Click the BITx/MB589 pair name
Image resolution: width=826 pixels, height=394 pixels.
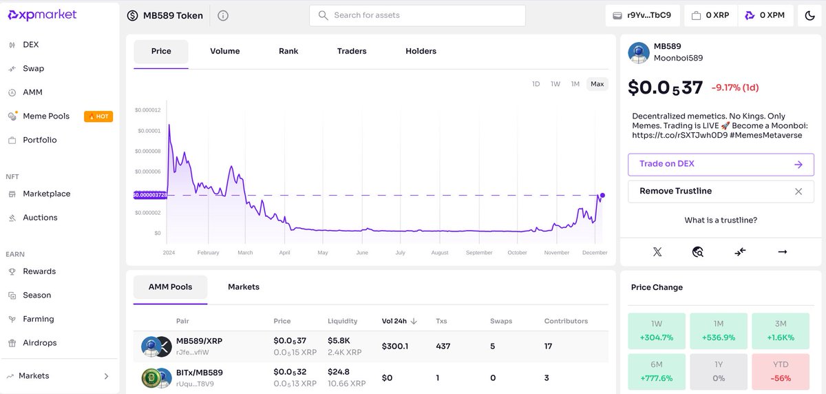[x=200, y=373]
